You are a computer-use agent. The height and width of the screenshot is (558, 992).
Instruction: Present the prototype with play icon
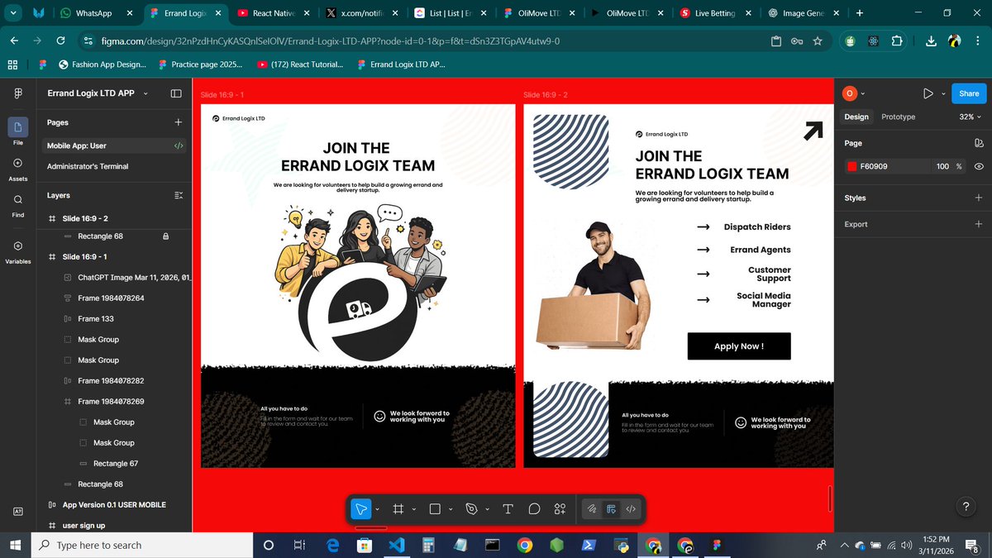point(928,93)
